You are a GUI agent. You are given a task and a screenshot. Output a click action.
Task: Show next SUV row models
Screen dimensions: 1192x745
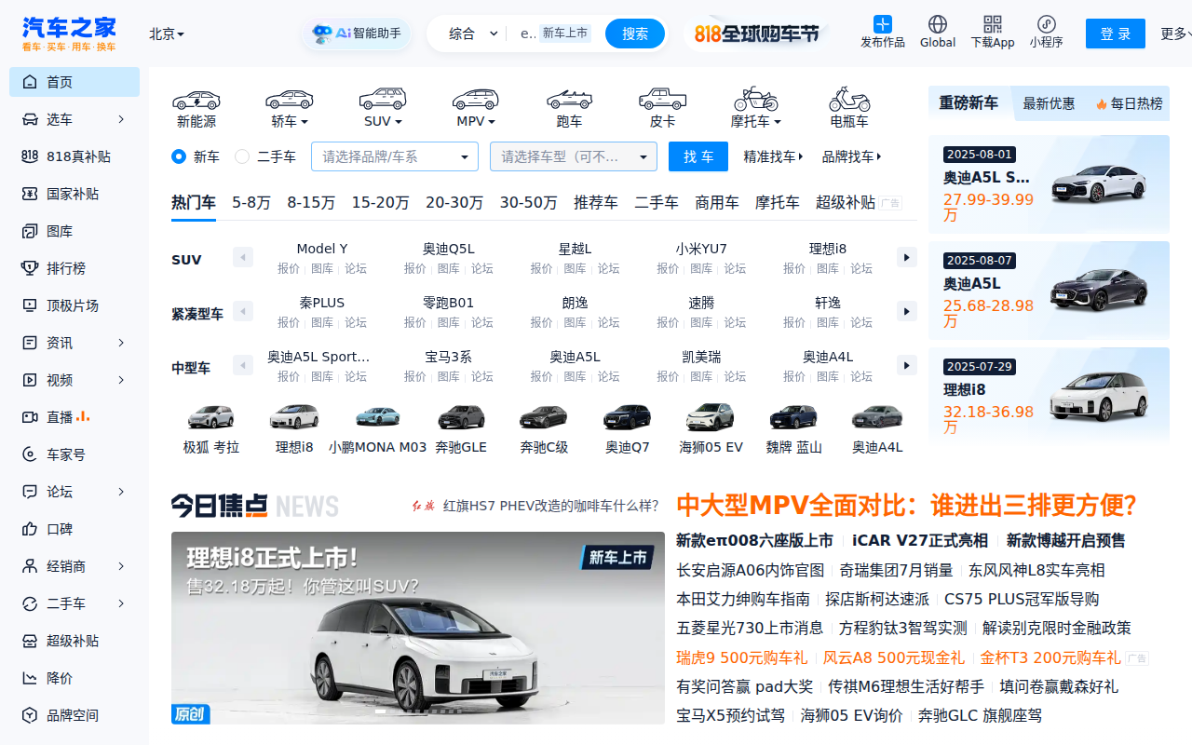coord(907,257)
